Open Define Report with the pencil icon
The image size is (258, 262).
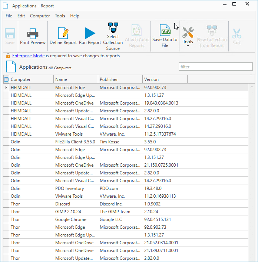63,33
